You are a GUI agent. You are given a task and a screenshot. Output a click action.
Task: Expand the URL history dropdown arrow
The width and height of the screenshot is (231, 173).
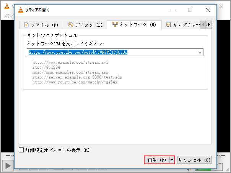pos(200,52)
